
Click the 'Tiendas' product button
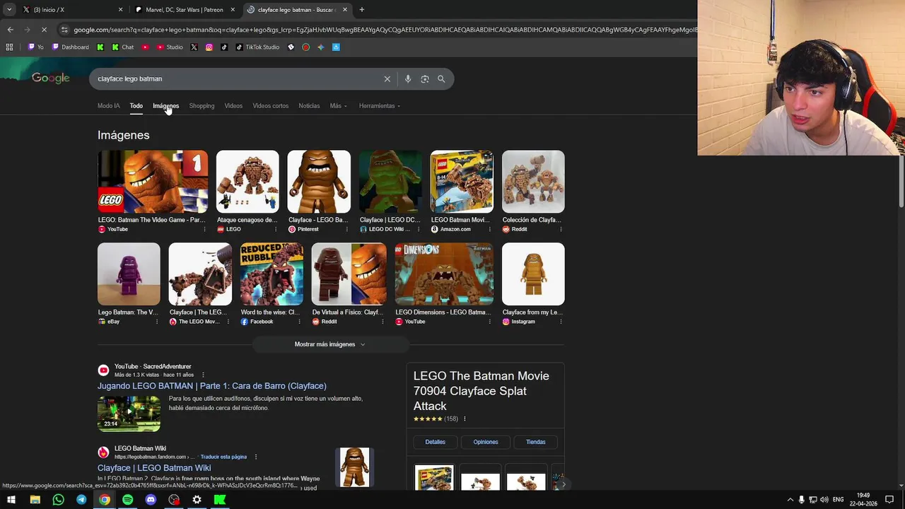click(x=536, y=442)
